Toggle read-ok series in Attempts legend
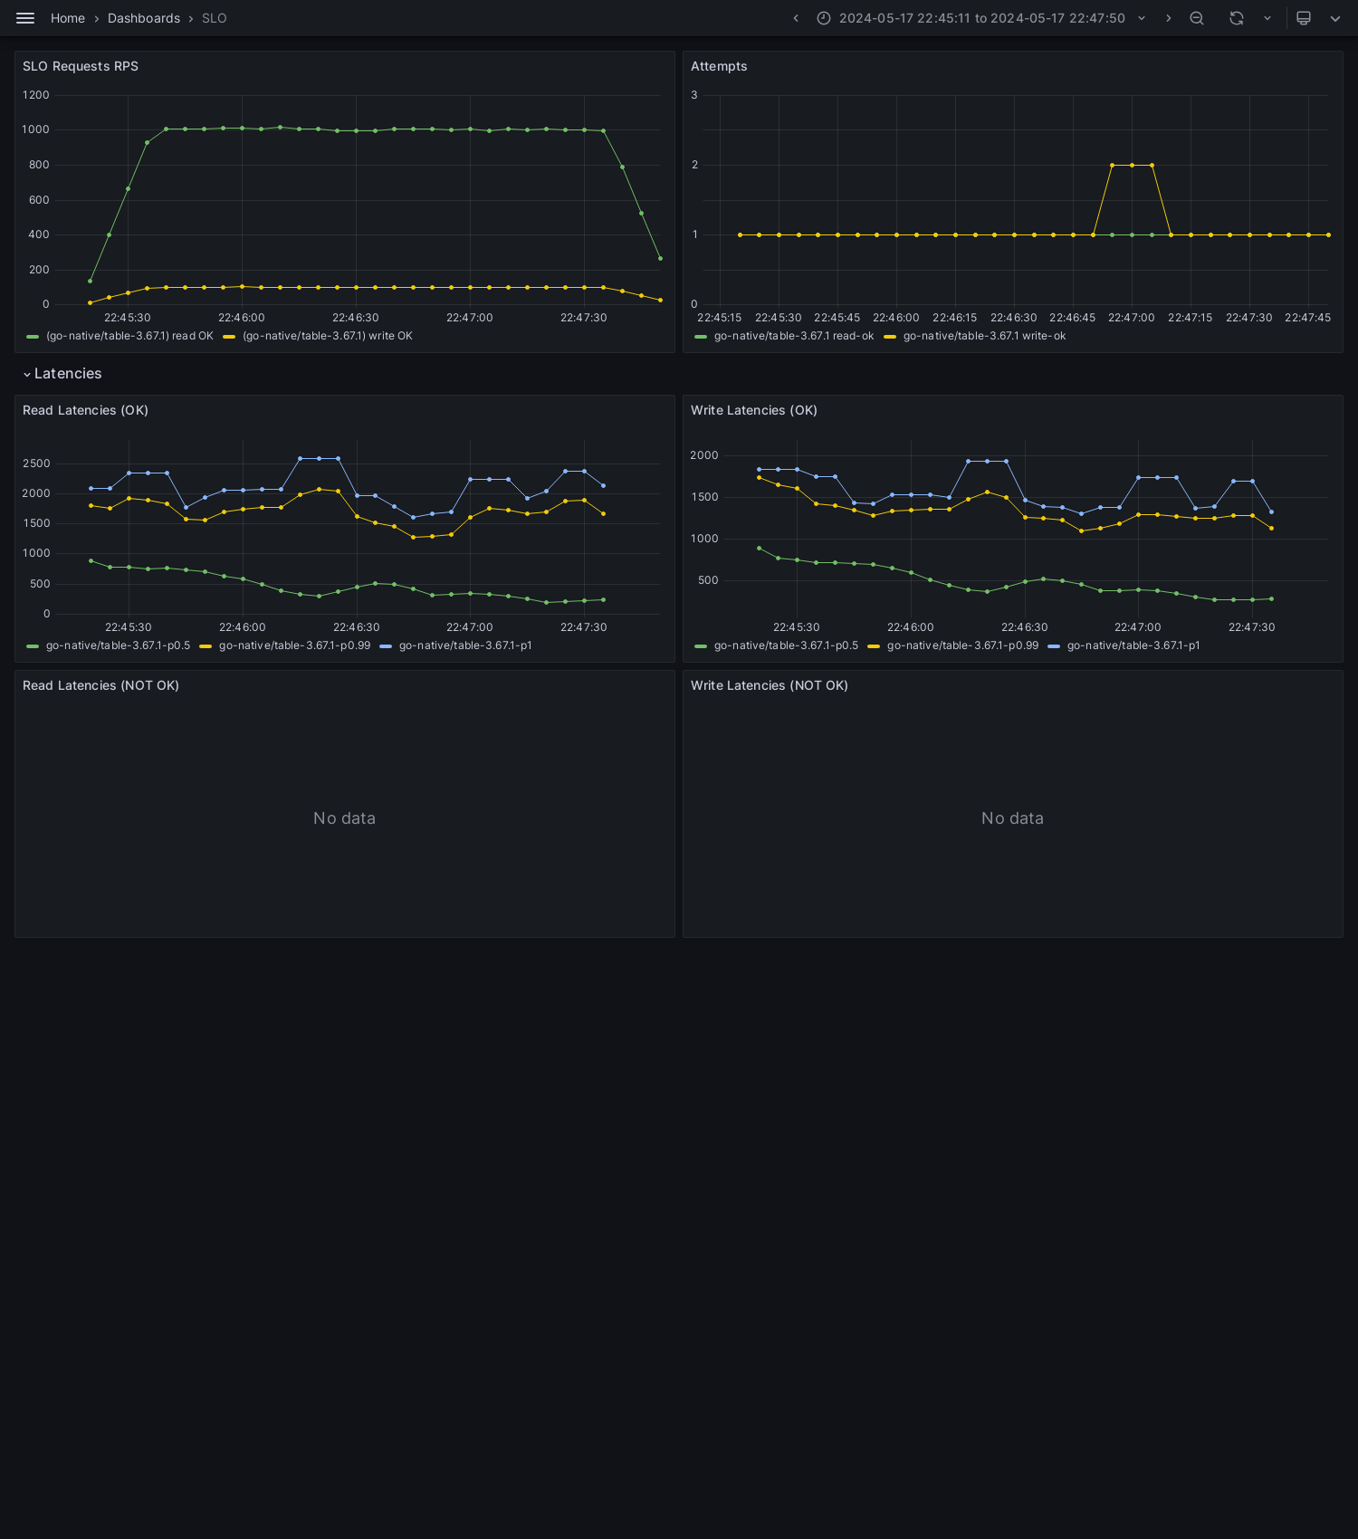The height and width of the screenshot is (1539, 1358). coord(794,336)
